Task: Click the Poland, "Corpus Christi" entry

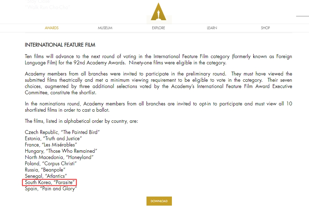Action: click(x=51, y=164)
